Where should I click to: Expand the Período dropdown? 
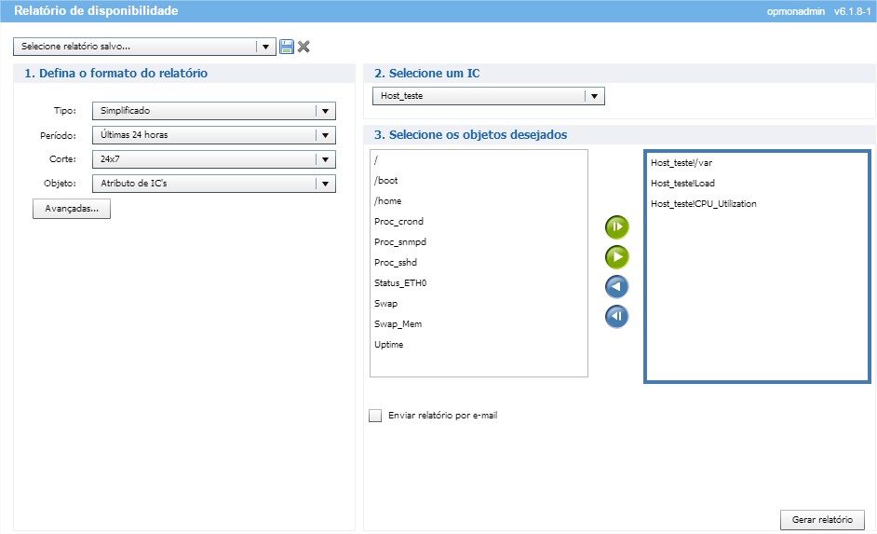tap(325, 135)
